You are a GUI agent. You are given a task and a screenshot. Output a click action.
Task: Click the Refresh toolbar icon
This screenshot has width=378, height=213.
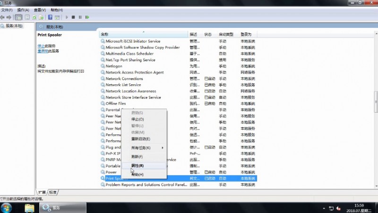click(34, 17)
